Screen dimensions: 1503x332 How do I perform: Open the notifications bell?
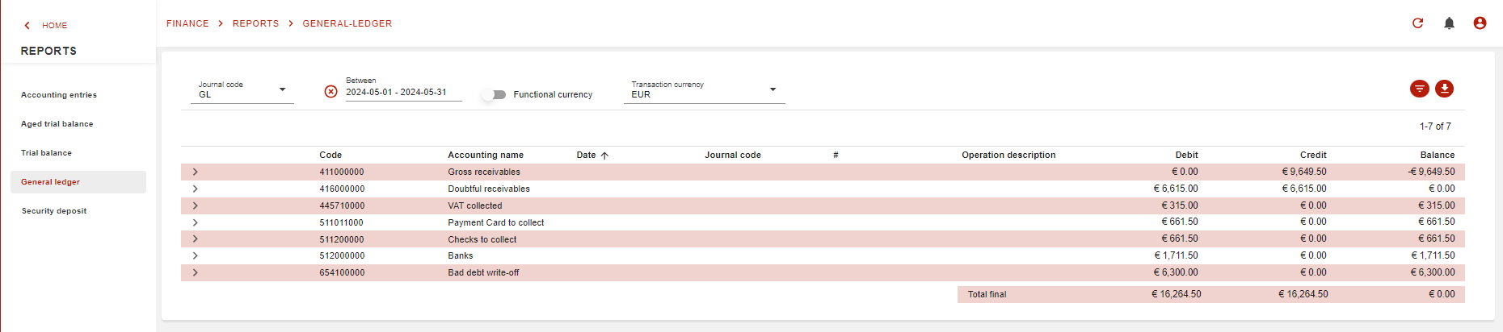[x=1449, y=23]
